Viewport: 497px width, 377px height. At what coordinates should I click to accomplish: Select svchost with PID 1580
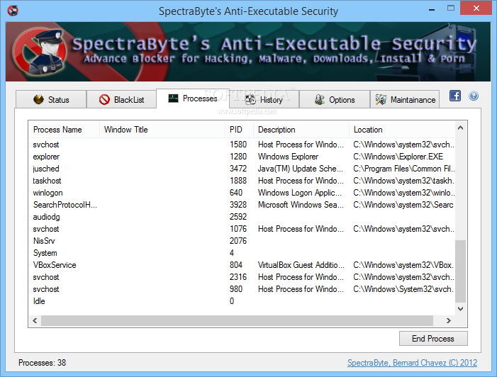point(242,145)
